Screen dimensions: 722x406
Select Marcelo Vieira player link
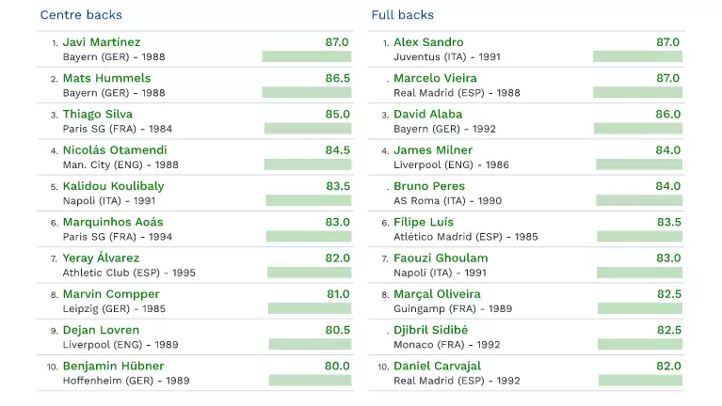(x=435, y=78)
